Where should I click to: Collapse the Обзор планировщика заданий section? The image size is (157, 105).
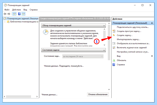[104, 26]
